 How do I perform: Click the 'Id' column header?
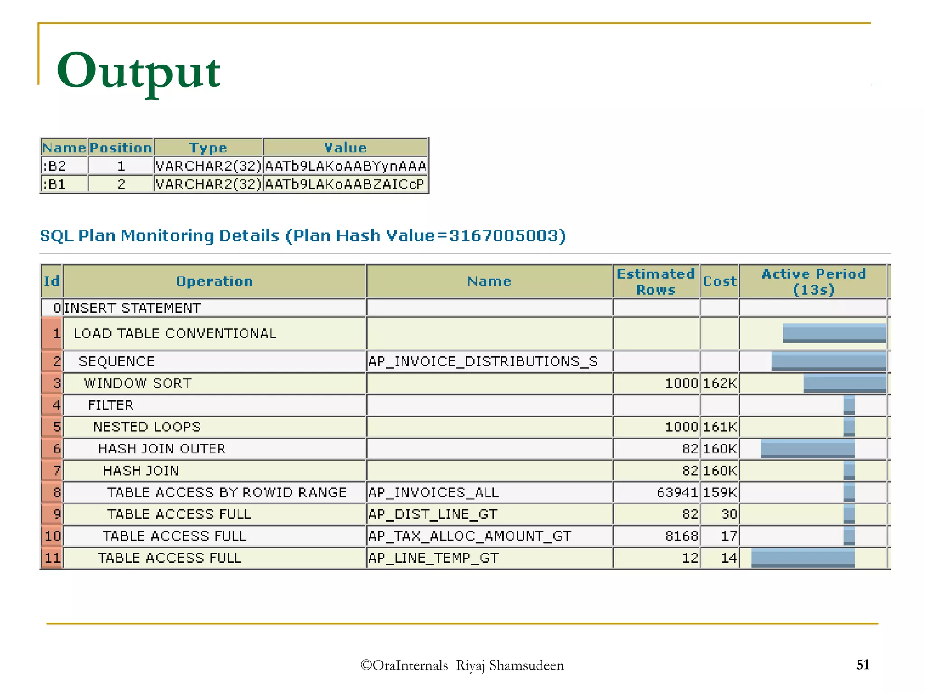coord(52,281)
